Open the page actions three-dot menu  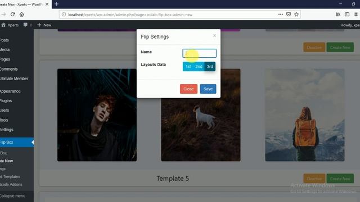[281, 15]
